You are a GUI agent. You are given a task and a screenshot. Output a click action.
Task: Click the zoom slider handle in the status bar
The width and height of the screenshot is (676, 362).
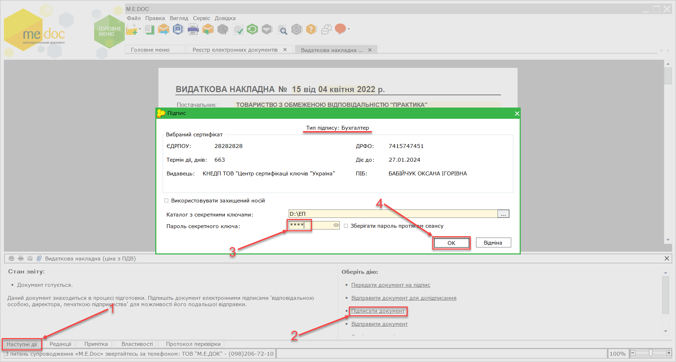click(651, 353)
